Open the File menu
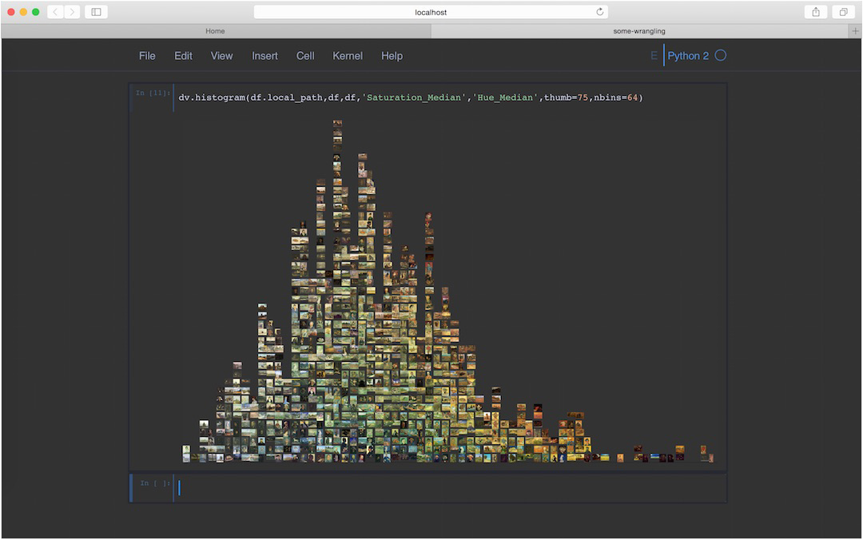The height and width of the screenshot is (540, 863). tap(147, 56)
